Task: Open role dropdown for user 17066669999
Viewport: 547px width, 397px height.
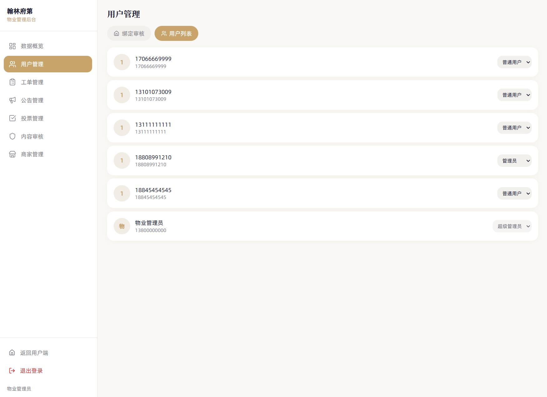Action: (514, 62)
